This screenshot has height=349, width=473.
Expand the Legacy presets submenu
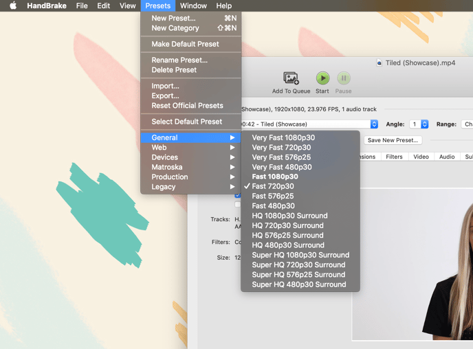[x=190, y=187]
